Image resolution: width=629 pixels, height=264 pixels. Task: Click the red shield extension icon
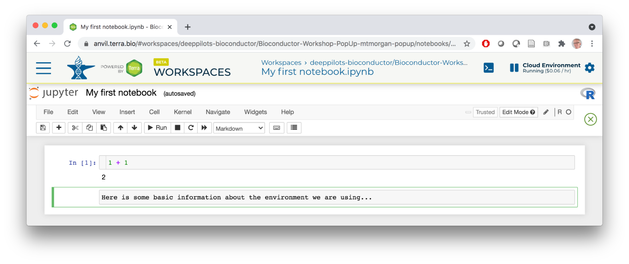486,44
